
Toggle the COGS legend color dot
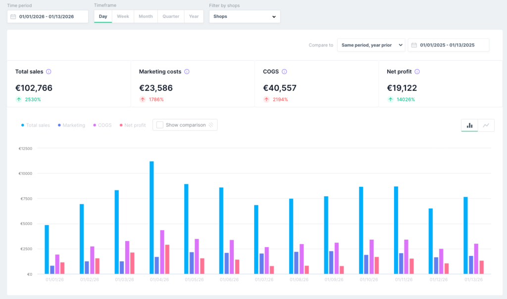click(x=95, y=125)
